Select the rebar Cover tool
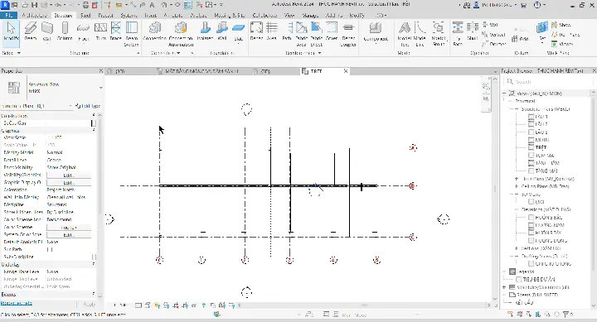This screenshot has width=597, height=322. click(x=332, y=31)
